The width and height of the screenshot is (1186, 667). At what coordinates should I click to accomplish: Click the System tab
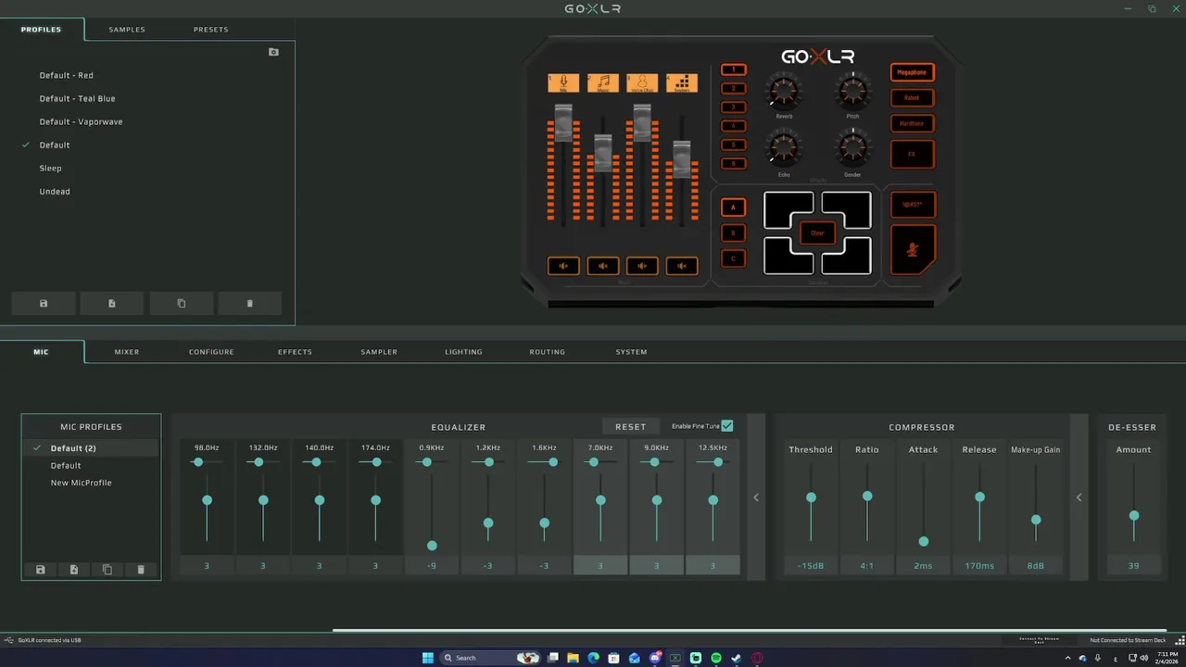click(x=632, y=352)
